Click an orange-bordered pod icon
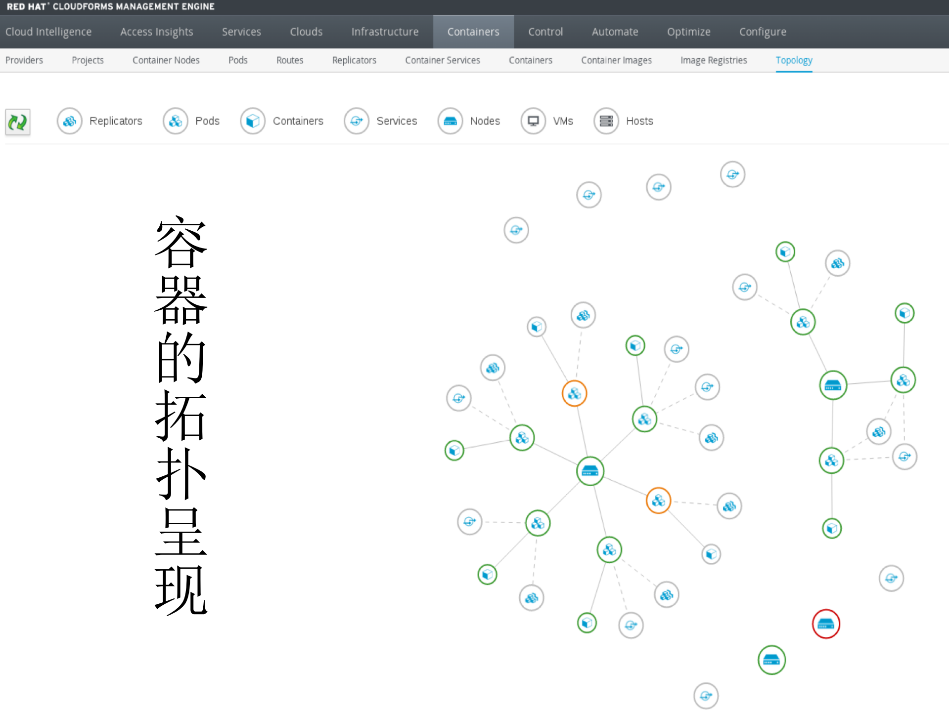Screen dimensions: 949x711 coord(574,393)
